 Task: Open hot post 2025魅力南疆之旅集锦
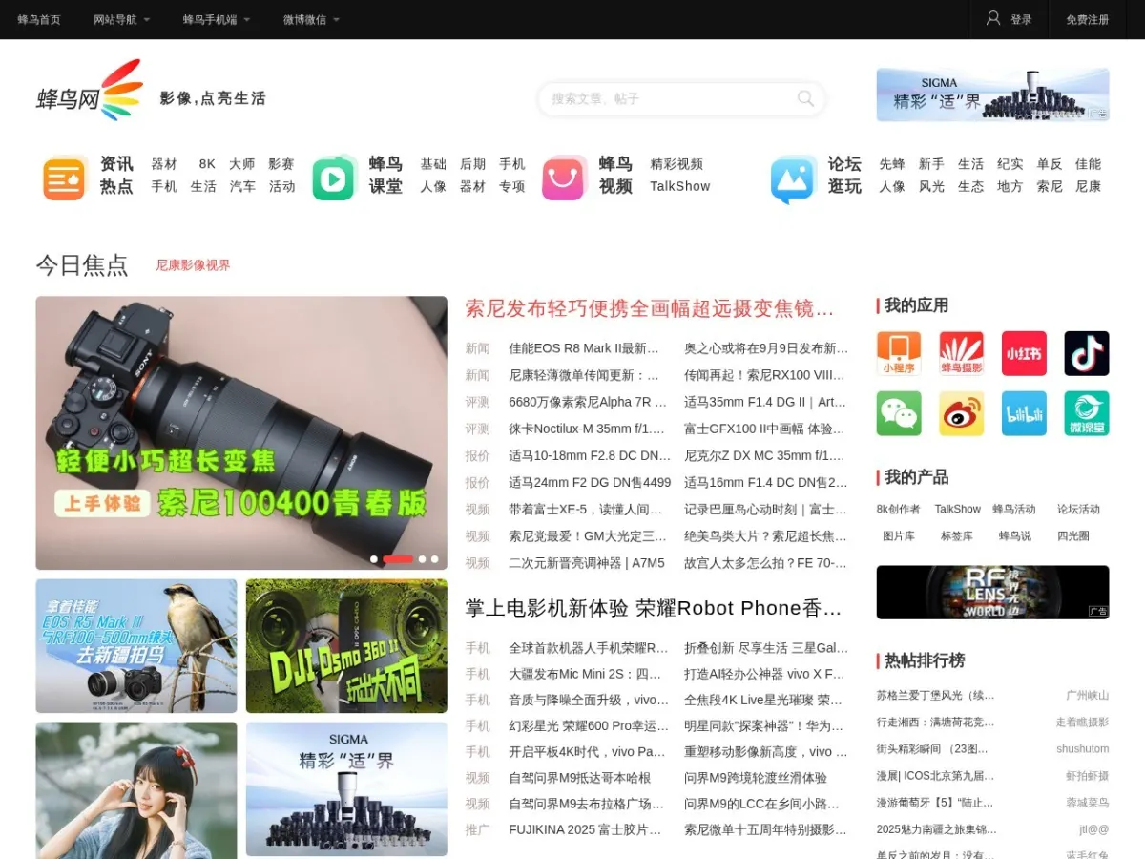pos(937,829)
